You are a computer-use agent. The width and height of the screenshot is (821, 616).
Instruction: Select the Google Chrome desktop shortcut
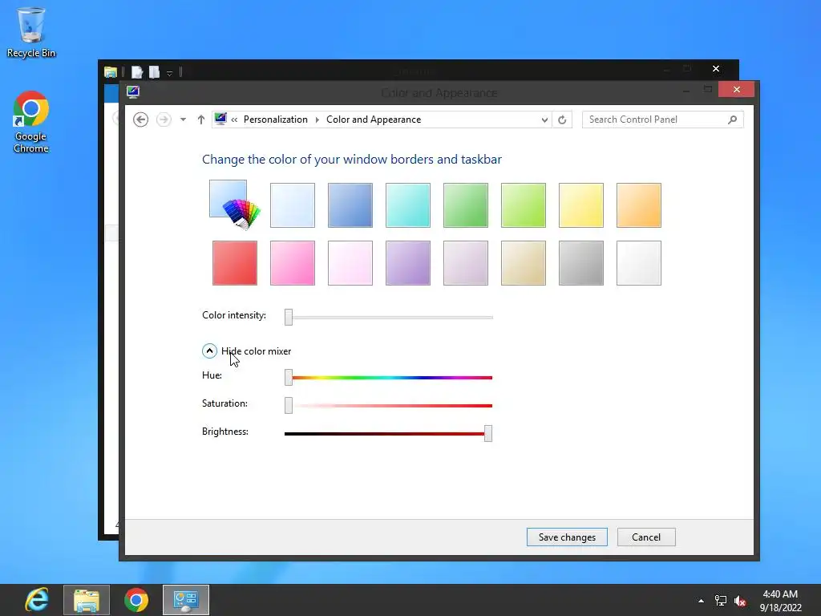click(x=31, y=122)
